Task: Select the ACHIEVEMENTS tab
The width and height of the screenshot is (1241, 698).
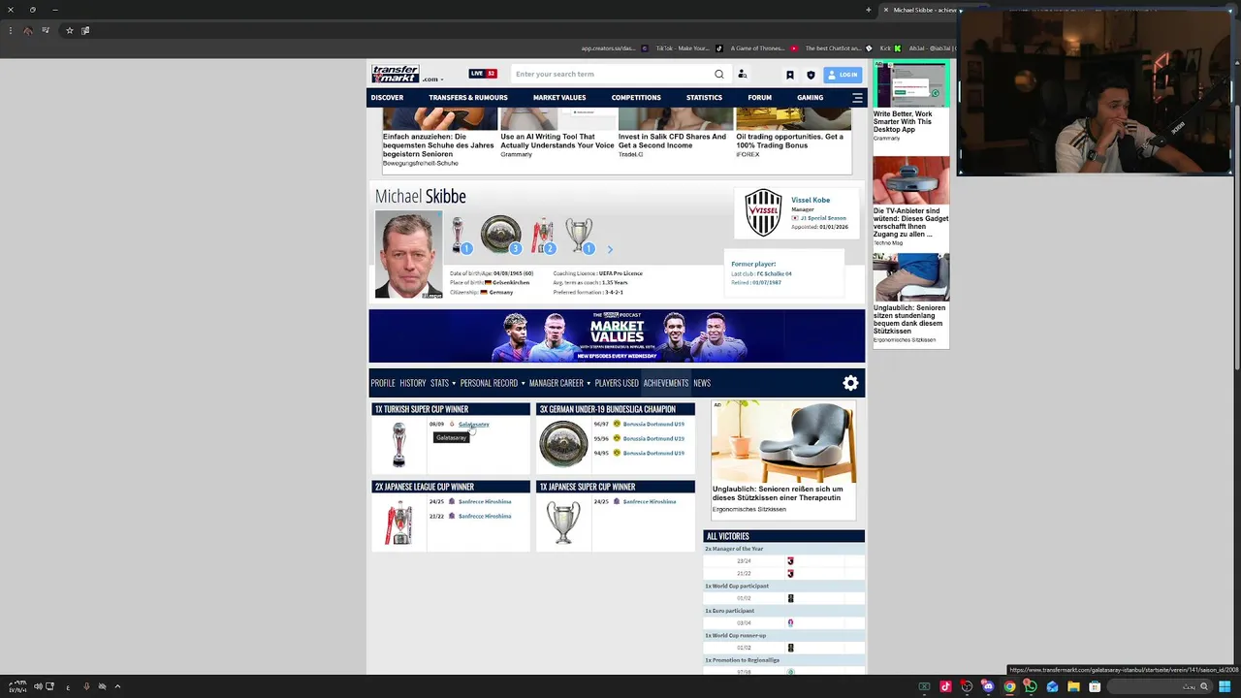Action: click(x=666, y=383)
